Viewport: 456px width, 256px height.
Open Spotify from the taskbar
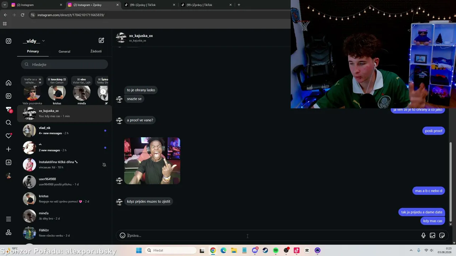pos(276,250)
